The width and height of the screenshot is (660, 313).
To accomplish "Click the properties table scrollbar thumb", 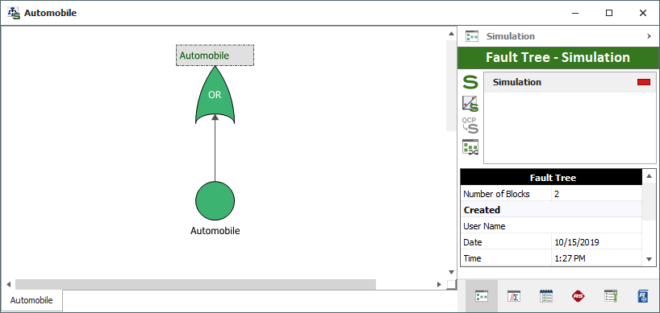I will point(649,201).
